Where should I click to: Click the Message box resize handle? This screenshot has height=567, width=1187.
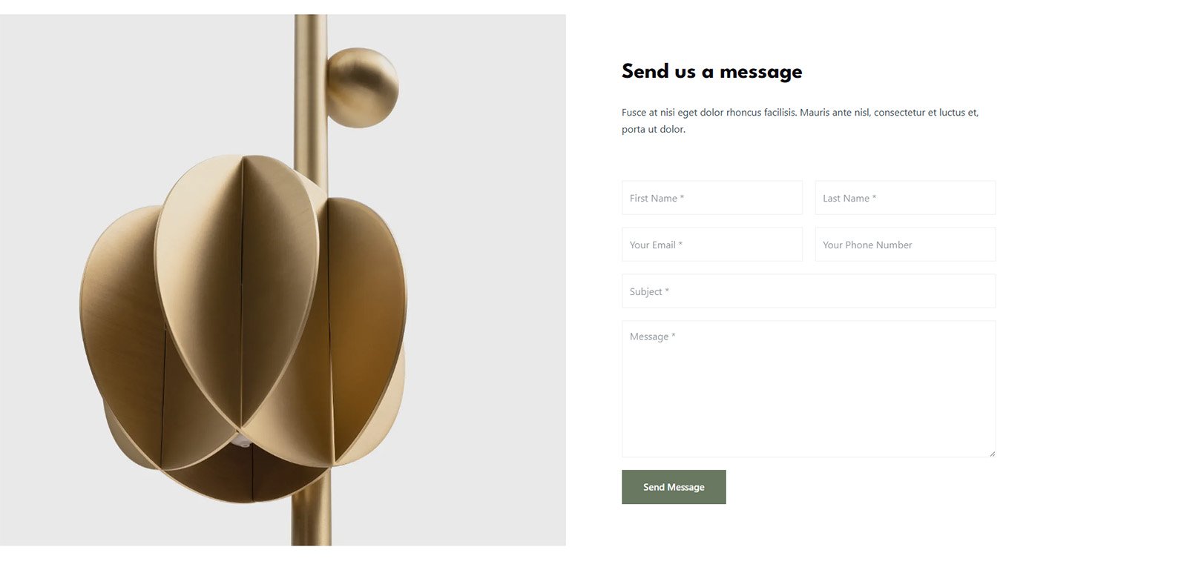coord(992,454)
